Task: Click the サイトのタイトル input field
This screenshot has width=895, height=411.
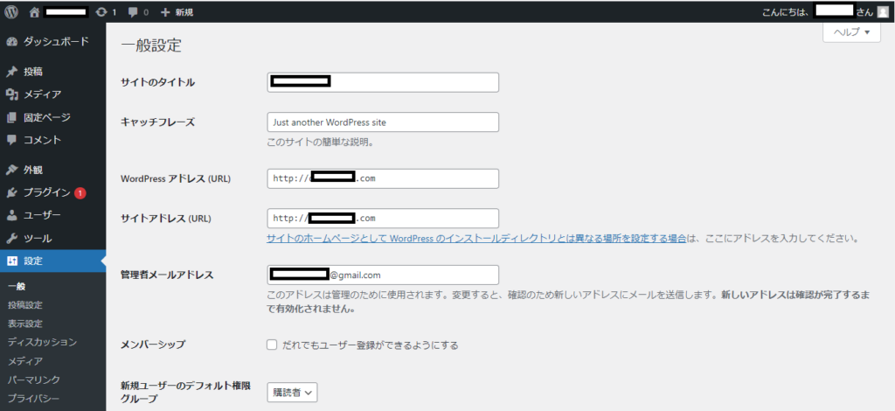Action: pyautogui.click(x=383, y=82)
